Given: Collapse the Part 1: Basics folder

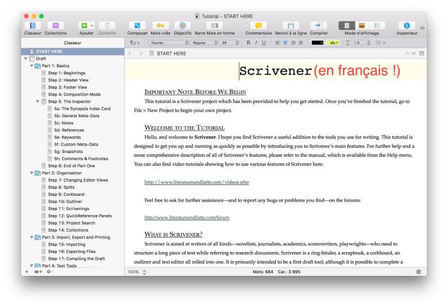Looking at the screenshot, I should [32, 66].
